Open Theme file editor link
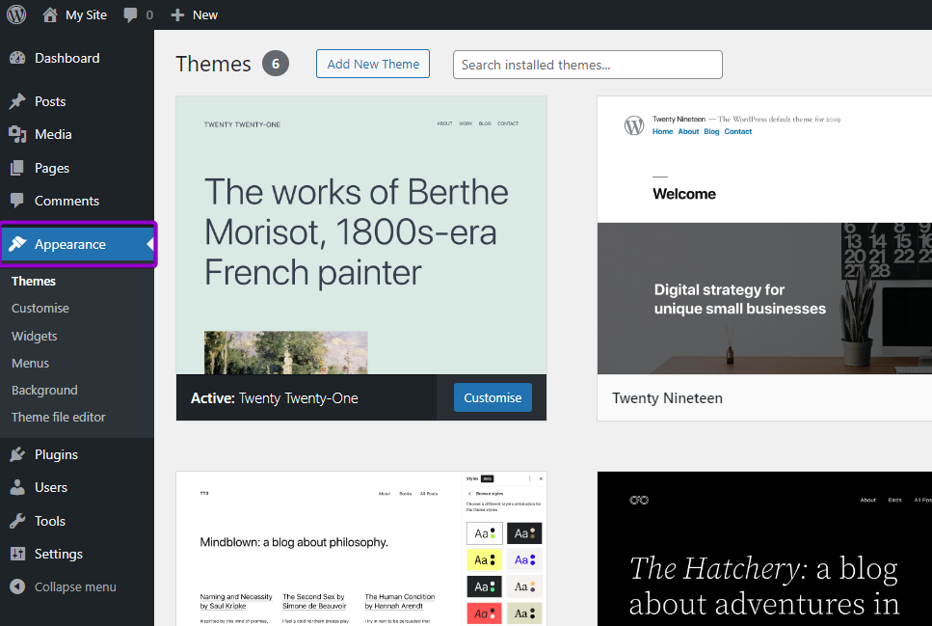Screen dimensions: 932x626 coord(58,417)
